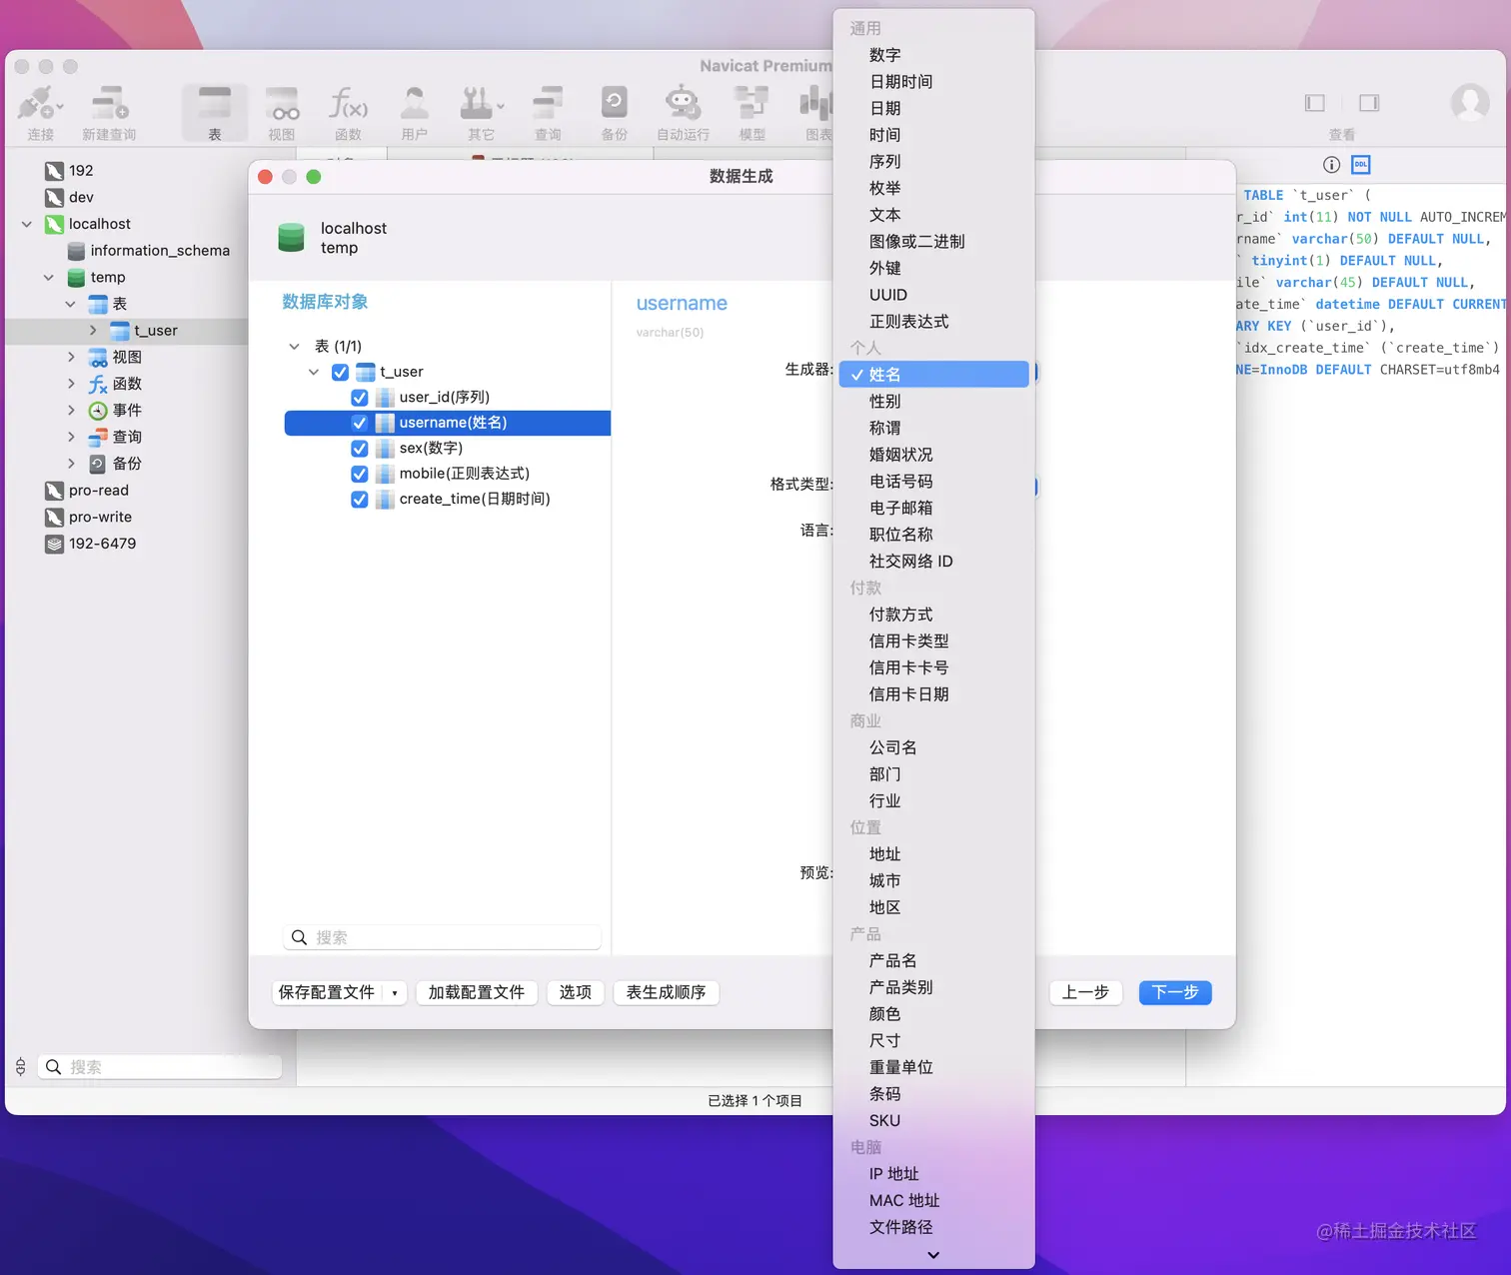Choose 正则表达式 generator from the menu
Image resolution: width=1511 pixels, height=1275 pixels.
(x=933, y=322)
